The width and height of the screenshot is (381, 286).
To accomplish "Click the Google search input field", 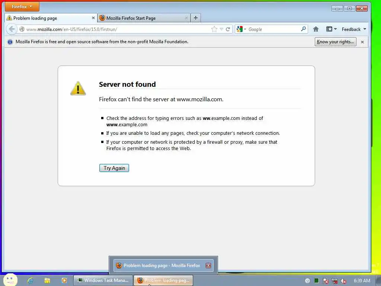I will pos(274,29).
